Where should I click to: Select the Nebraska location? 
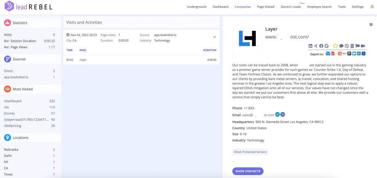29,149
